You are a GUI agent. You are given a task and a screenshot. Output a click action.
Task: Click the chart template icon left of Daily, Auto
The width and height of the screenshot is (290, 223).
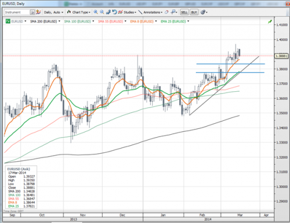[x=38, y=12]
